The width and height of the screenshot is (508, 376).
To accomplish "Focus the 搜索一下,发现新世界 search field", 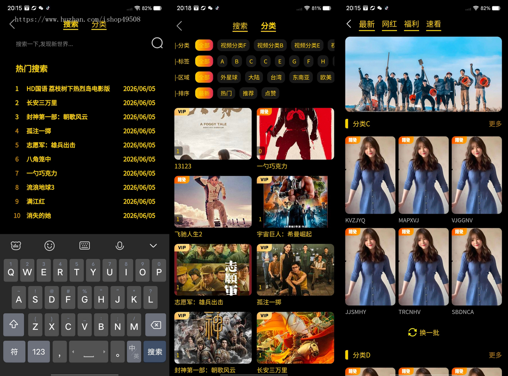I will [x=80, y=44].
